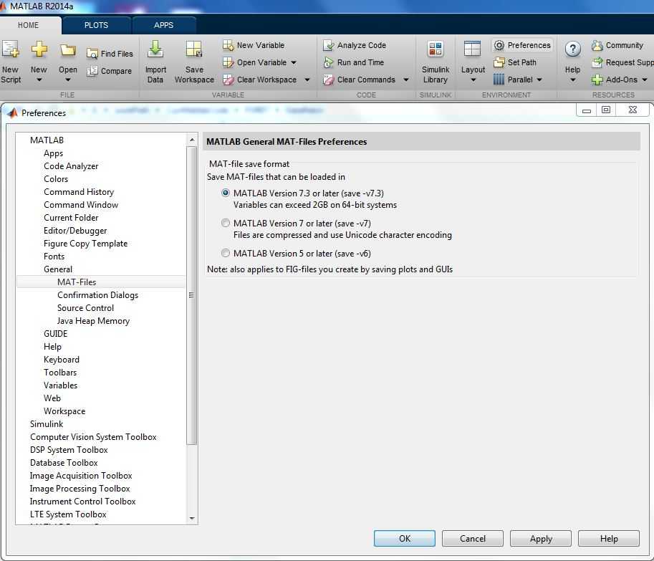Click the New plus icon
Viewport: 654px width, 561px height.
pos(39,49)
